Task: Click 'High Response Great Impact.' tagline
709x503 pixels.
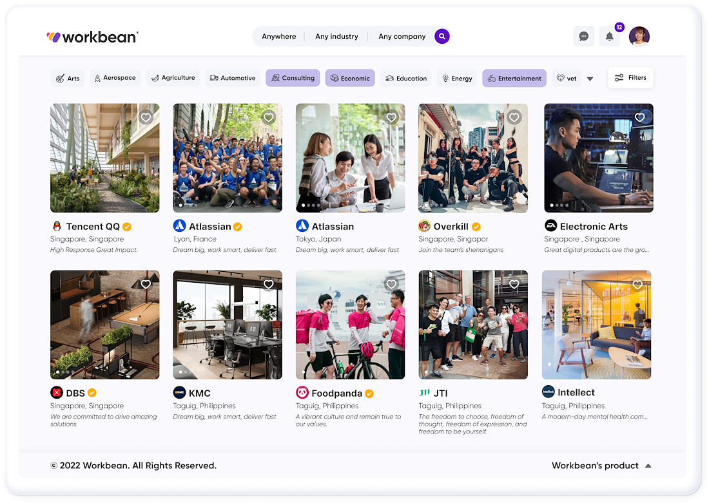Action: pos(94,250)
